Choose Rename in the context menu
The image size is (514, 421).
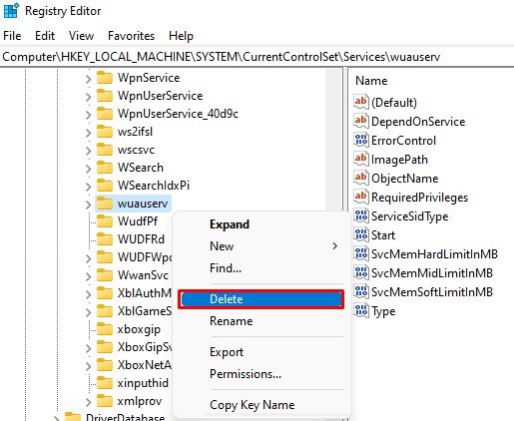coord(231,321)
